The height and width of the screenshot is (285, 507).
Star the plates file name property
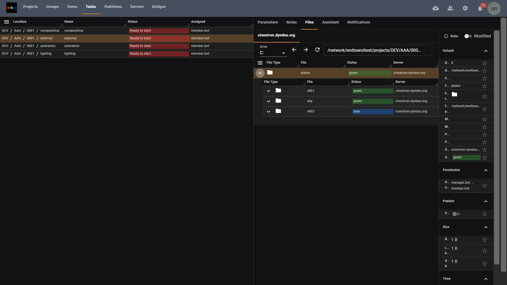pyautogui.click(x=485, y=86)
